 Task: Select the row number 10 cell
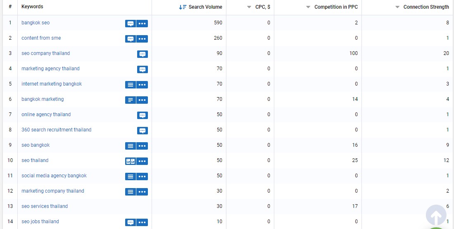[10, 160]
